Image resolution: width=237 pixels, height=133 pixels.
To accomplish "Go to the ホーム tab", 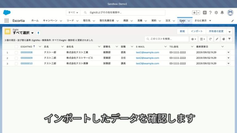I will point(35,21).
